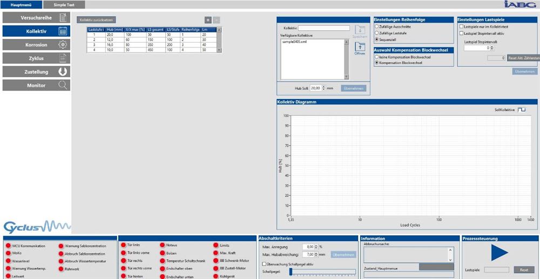Click the table scrollbar down arrow
This screenshot has width=540, height=279.
(219, 50)
